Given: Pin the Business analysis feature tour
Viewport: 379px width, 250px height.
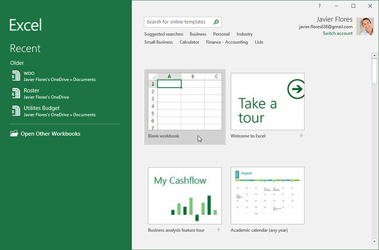Looking at the screenshot, I should 219,230.
